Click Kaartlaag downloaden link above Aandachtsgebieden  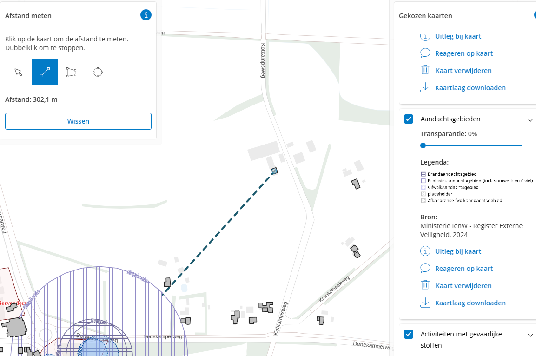coord(470,88)
